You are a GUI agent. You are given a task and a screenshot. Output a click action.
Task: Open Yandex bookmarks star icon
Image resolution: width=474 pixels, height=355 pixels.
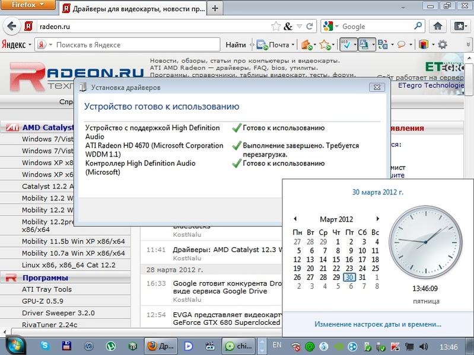[325, 44]
